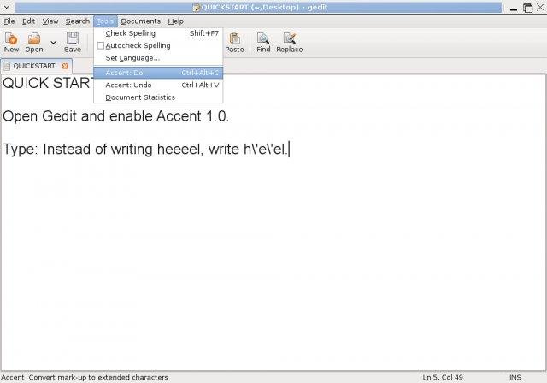The height and width of the screenshot is (383, 547).
Task: Click the text line 'Open Gedit and enable Accent 1.0.'
Action: pyautogui.click(x=116, y=116)
